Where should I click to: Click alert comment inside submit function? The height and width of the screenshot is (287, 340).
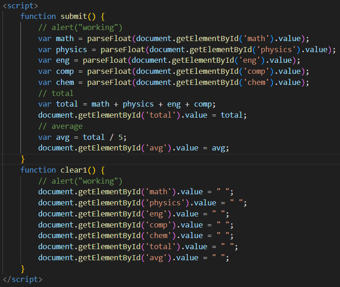pos(80,27)
